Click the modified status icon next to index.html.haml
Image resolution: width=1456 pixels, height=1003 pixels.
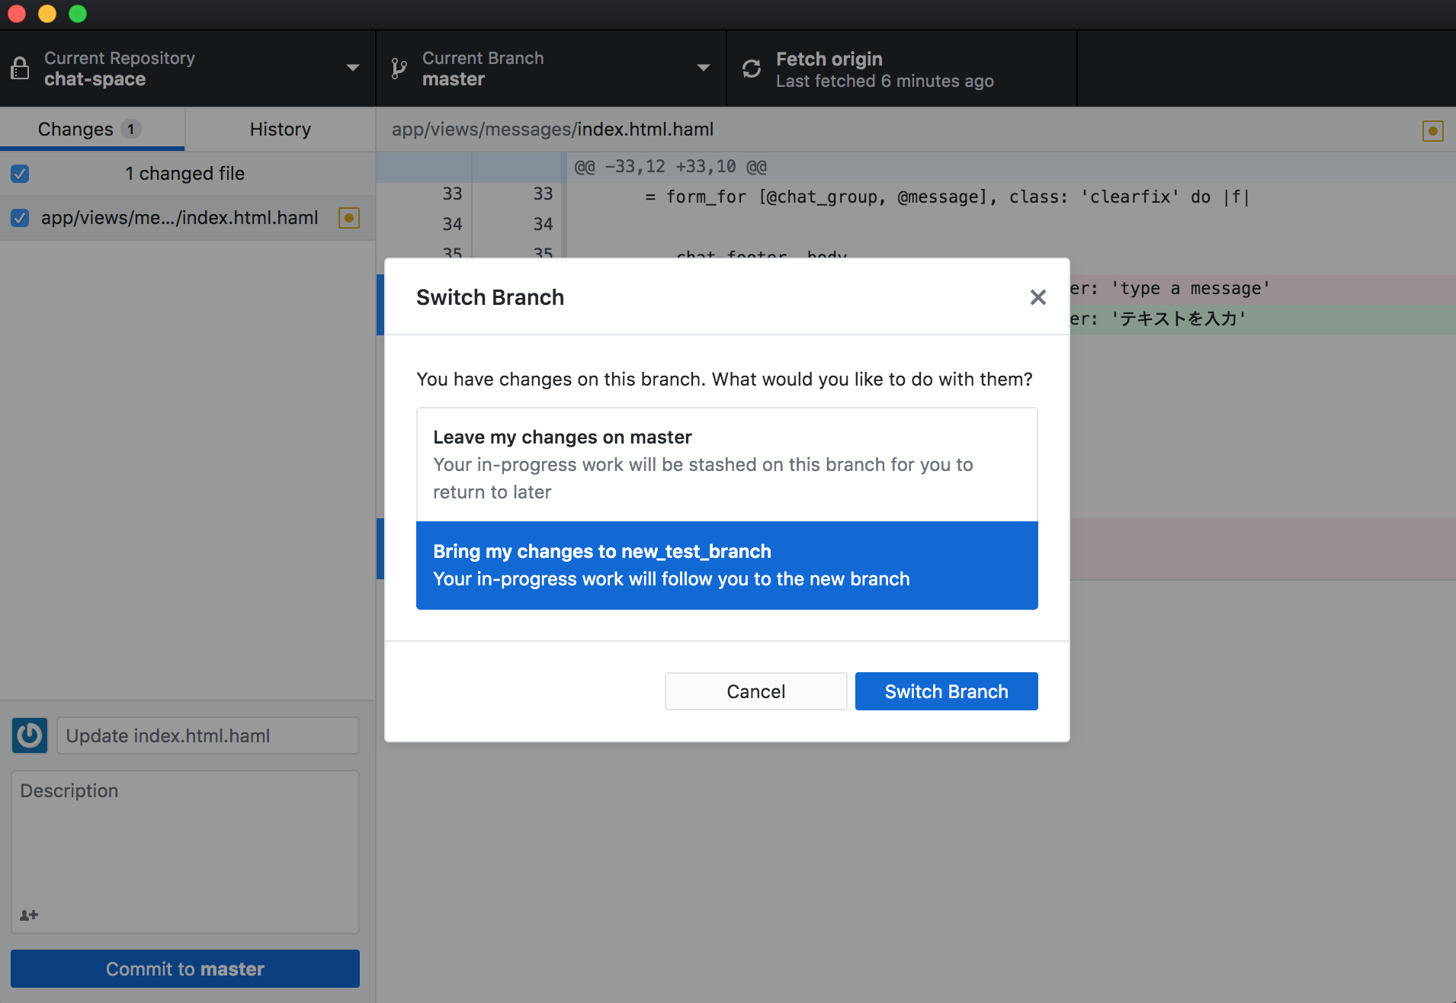348,218
